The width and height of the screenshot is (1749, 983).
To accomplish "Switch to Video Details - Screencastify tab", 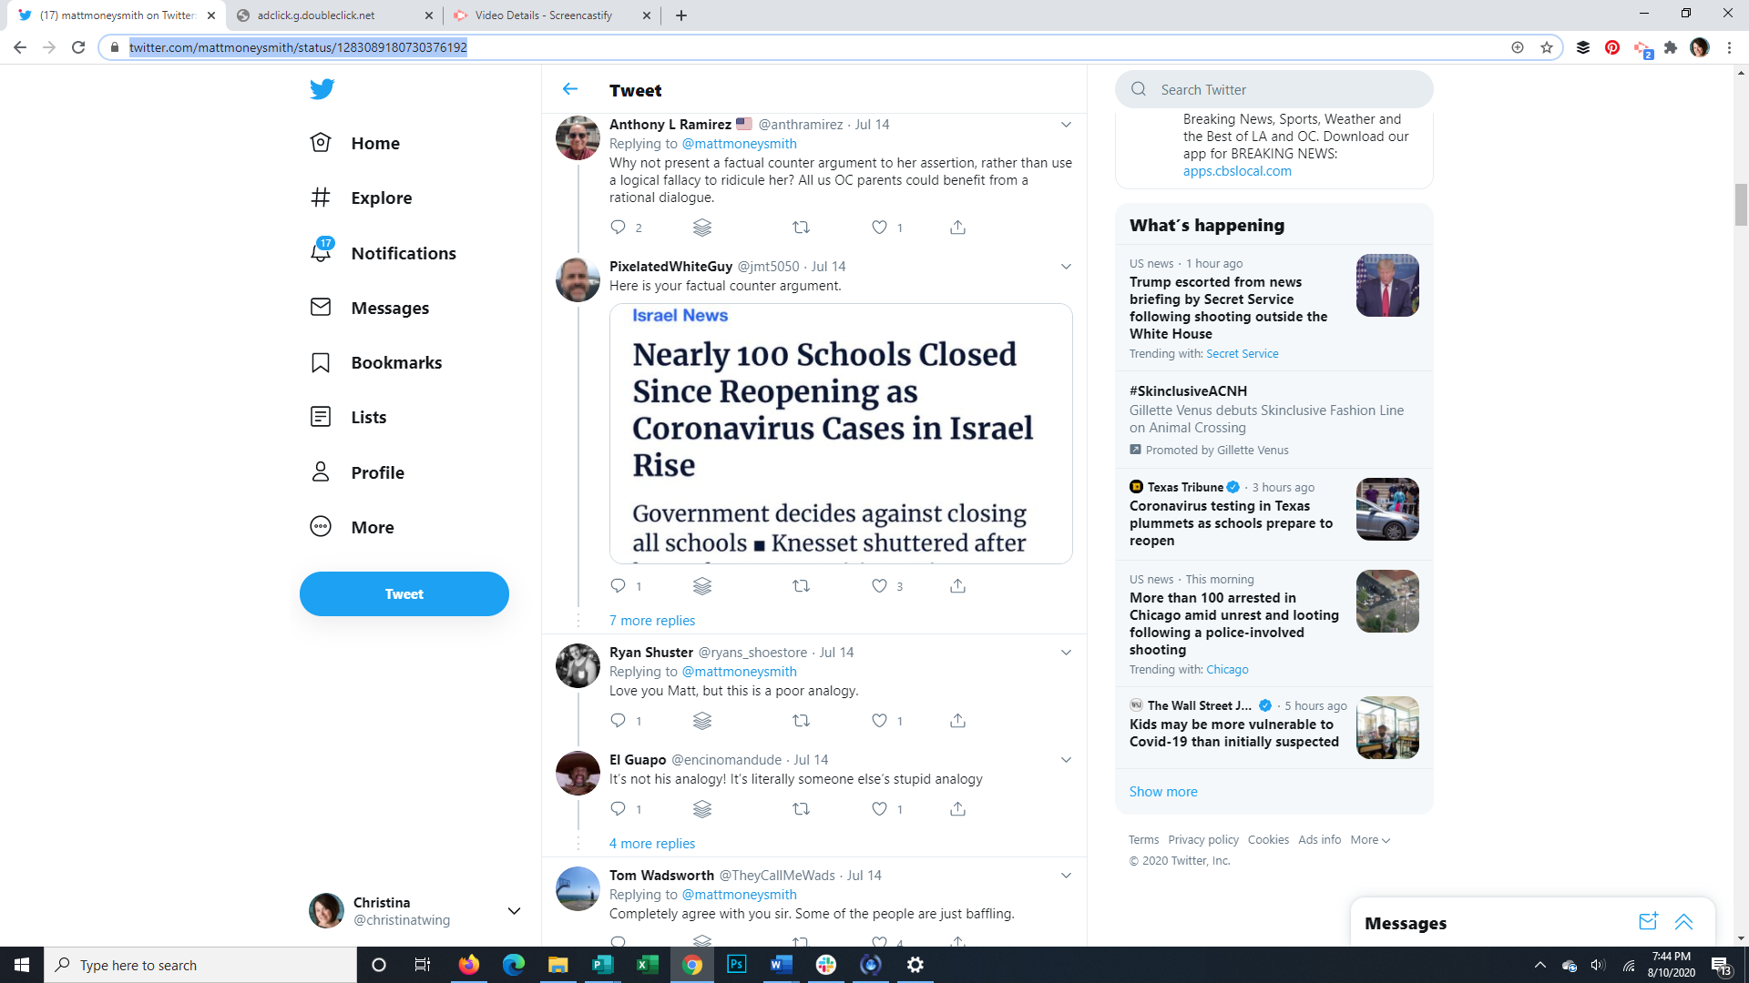I will 544,15.
